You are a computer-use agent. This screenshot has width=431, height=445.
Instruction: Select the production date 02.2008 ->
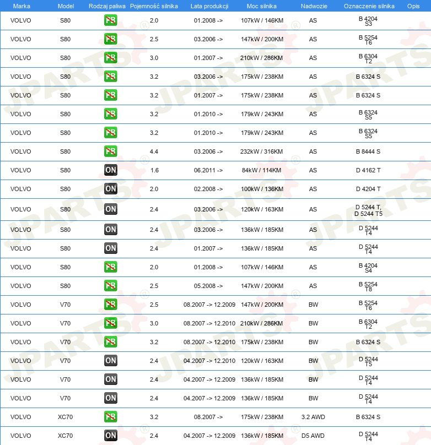tap(208, 189)
